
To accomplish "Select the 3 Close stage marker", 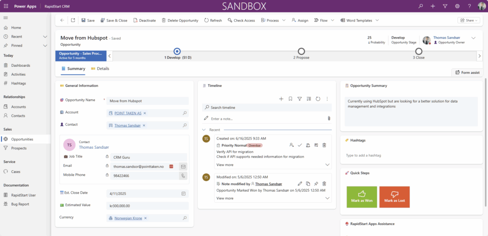I will (x=418, y=51).
